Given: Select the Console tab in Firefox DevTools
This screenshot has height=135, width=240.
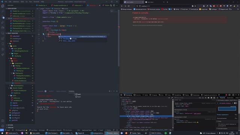Looking at the screenshot, I should [x=137, y=95].
